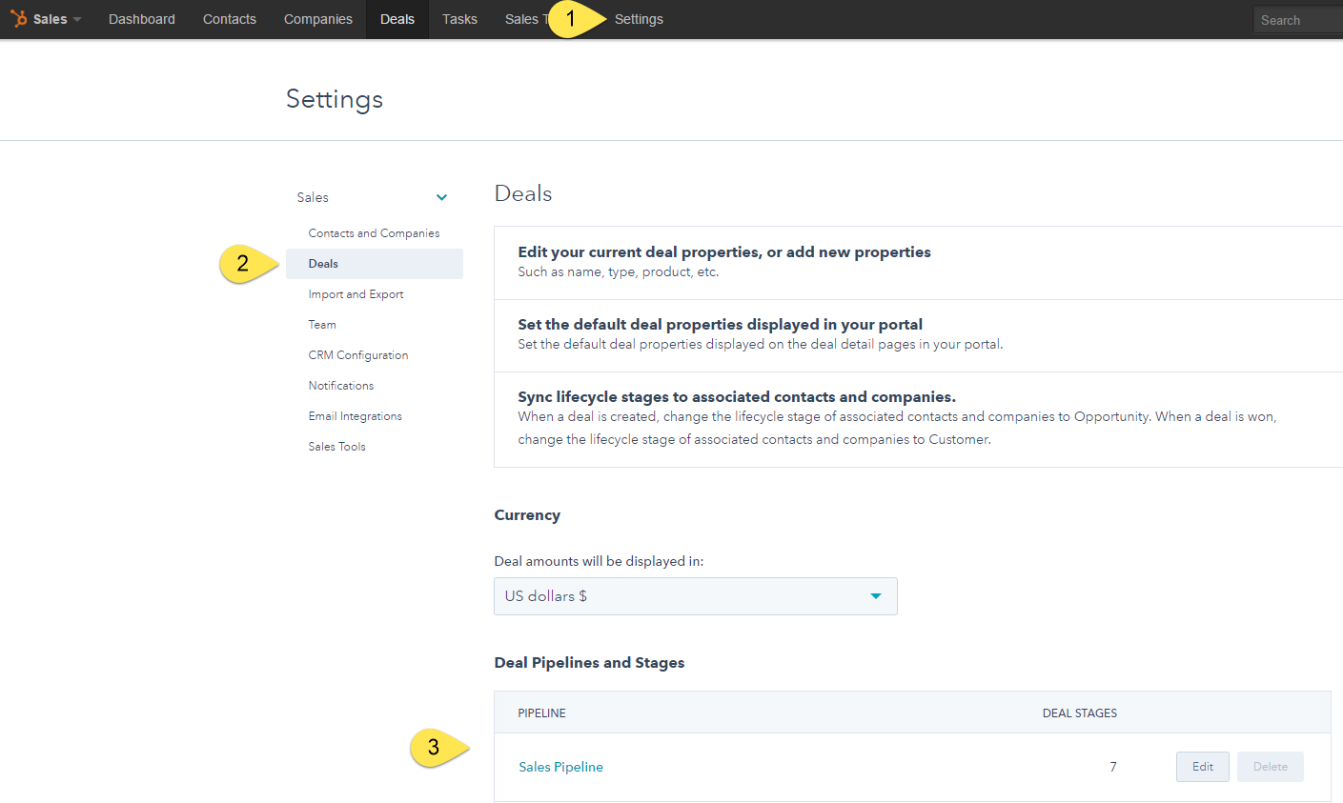Open Companies in the top navigation
This screenshot has width=1343, height=803.
[318, 19]
